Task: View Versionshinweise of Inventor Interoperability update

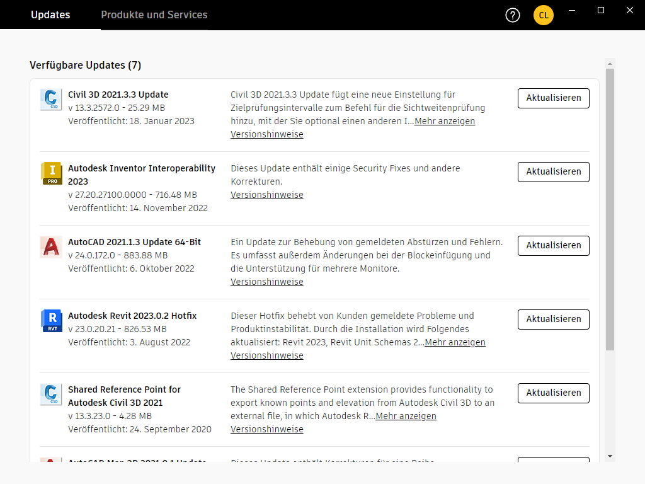Action: (x=266, y=195)
